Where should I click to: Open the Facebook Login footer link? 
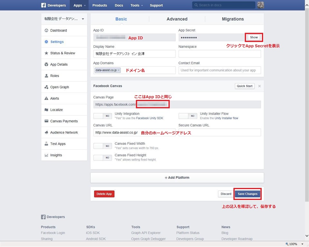pos(53,233)
